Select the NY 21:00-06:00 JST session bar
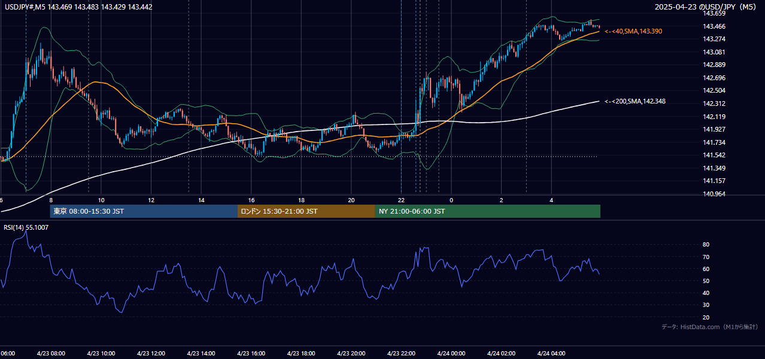The height and width of the screenshot is (359, 765). [488, 211]
